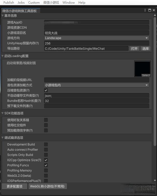Click the 游戏AppID input field
The height and width of the screenshot is (196, 157).
point(97,22)
